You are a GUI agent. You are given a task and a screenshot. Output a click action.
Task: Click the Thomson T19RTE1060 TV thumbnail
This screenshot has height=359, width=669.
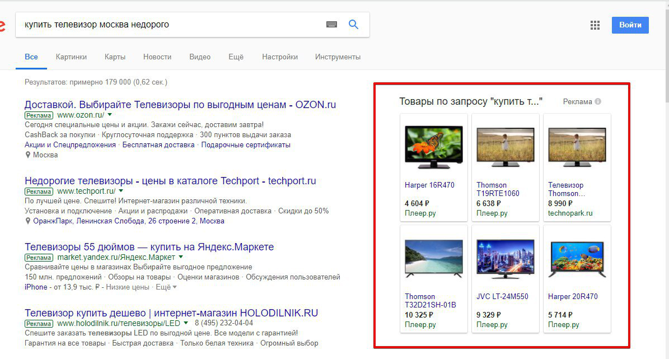point(505,147)
